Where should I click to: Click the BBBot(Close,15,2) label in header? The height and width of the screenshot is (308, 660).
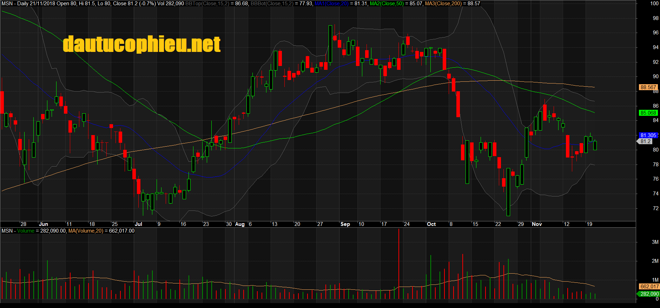pyautogui.click(x=272, y=4)
